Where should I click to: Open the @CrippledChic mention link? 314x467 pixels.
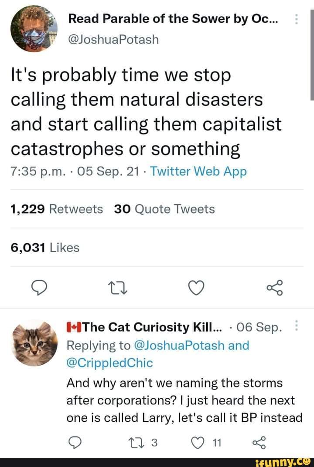click(x=111, y=362)
